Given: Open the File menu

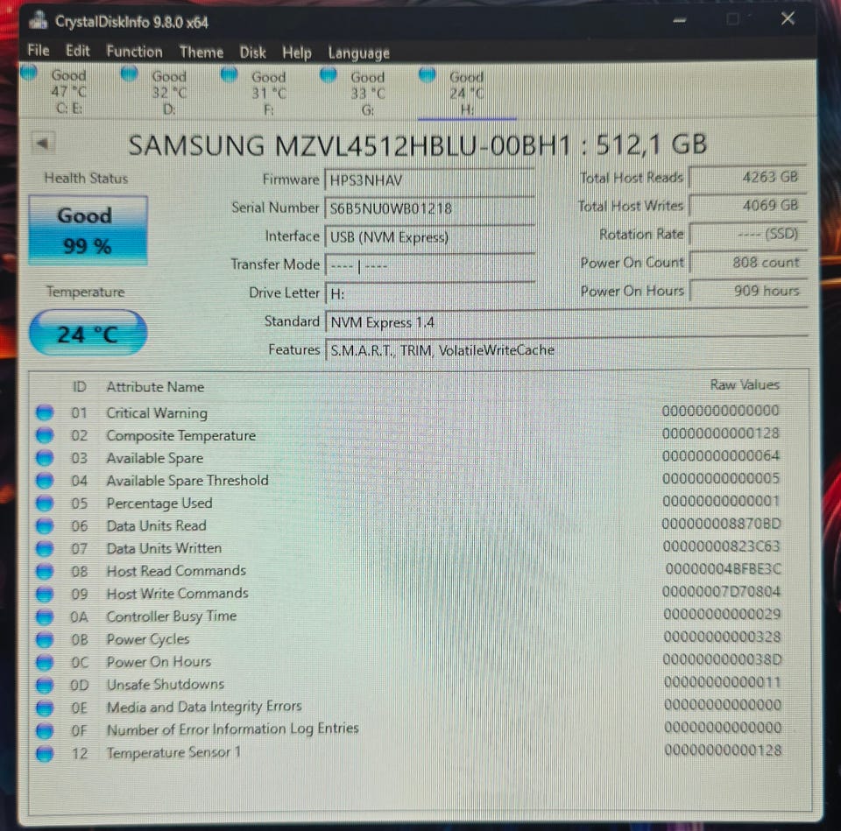Looking at the screenshot, I should coord(38,51).
